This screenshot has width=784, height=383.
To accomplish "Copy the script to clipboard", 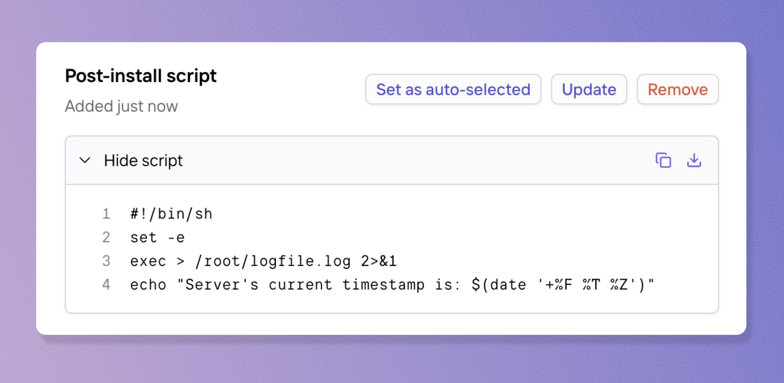I will tap(663, 160).
